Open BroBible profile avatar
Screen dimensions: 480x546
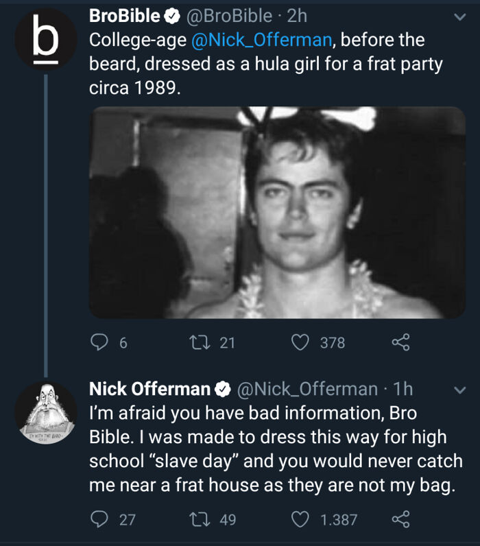tap(45, 38)
